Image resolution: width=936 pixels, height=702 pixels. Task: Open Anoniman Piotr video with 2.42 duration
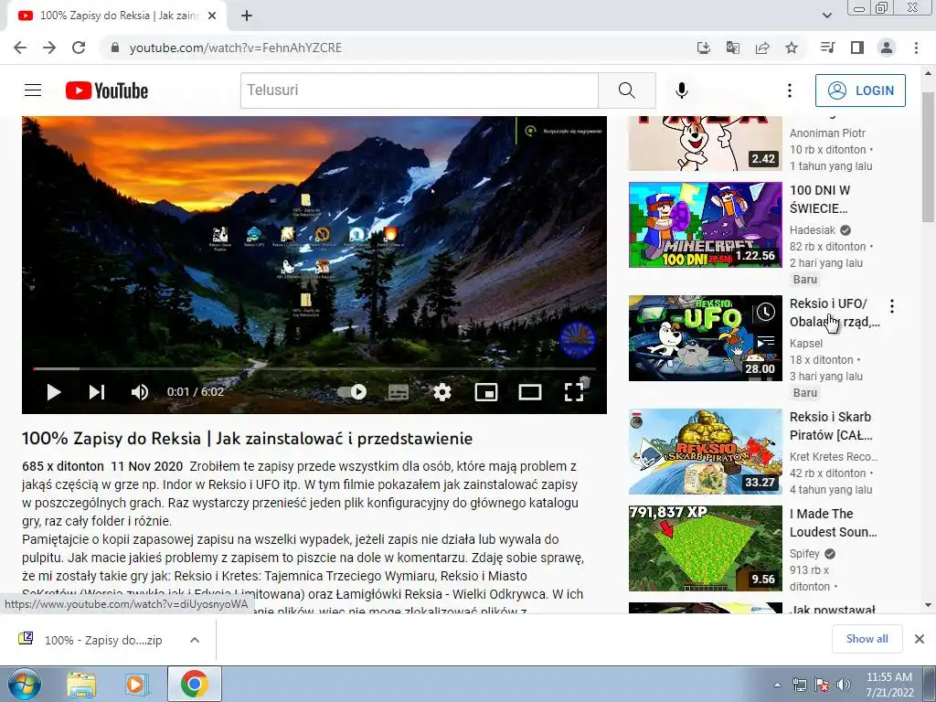(705, 144)
